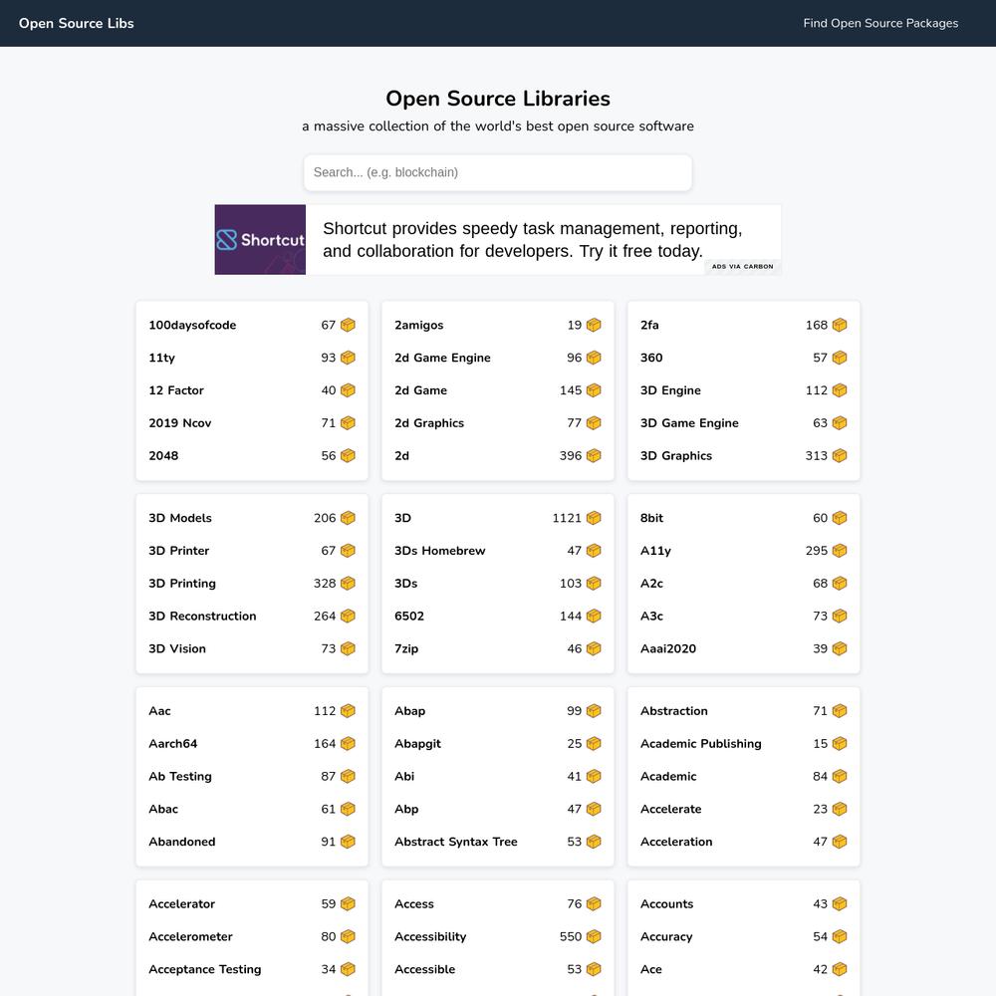Click the package icon next to Accessibility
Viewport: 996px width, 996px height.
pyautogui.click(x=594, y=937)
